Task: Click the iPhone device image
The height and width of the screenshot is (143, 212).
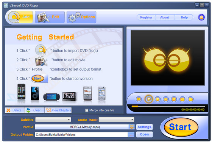Action: coord(21,92)
